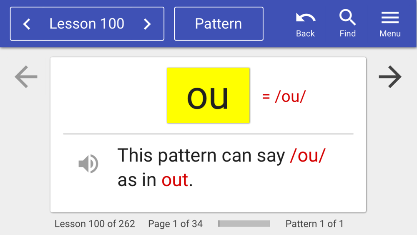Click the "= /ou/" sound label
Viewport: 417px width, 235px height.
tap(284, 96)
